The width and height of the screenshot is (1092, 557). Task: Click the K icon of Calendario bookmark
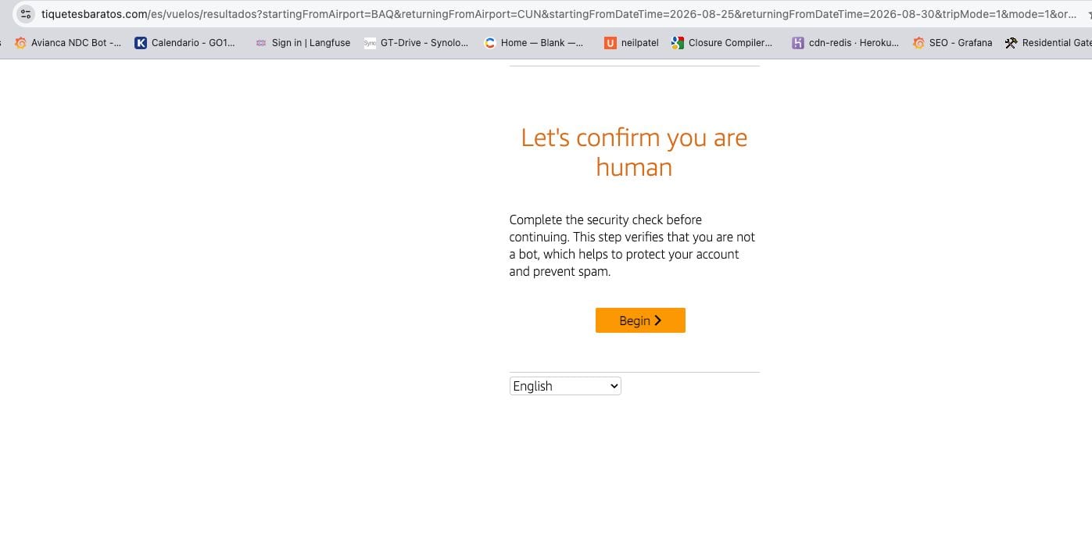(141, 43)
